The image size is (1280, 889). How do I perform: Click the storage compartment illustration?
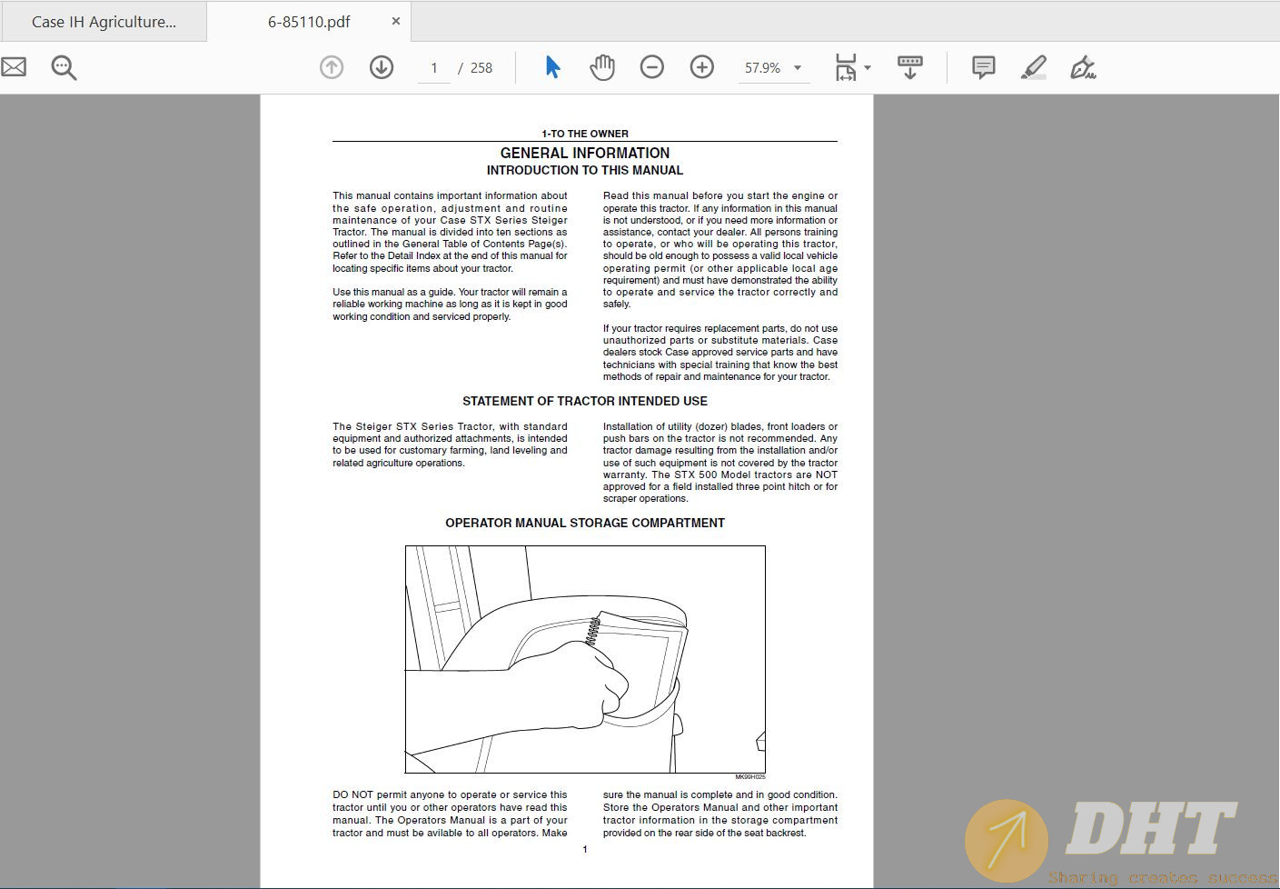tap(585, 659)
